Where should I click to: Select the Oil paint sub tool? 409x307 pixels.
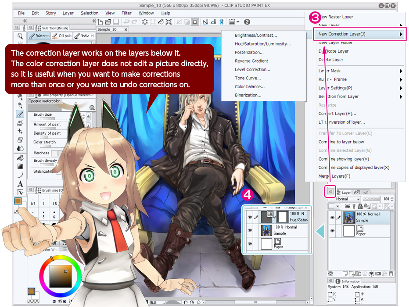click(62, 36)
